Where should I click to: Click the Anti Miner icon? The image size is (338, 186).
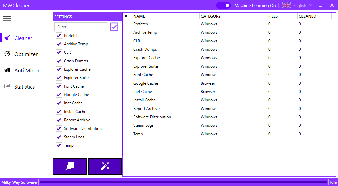point(7,70)
